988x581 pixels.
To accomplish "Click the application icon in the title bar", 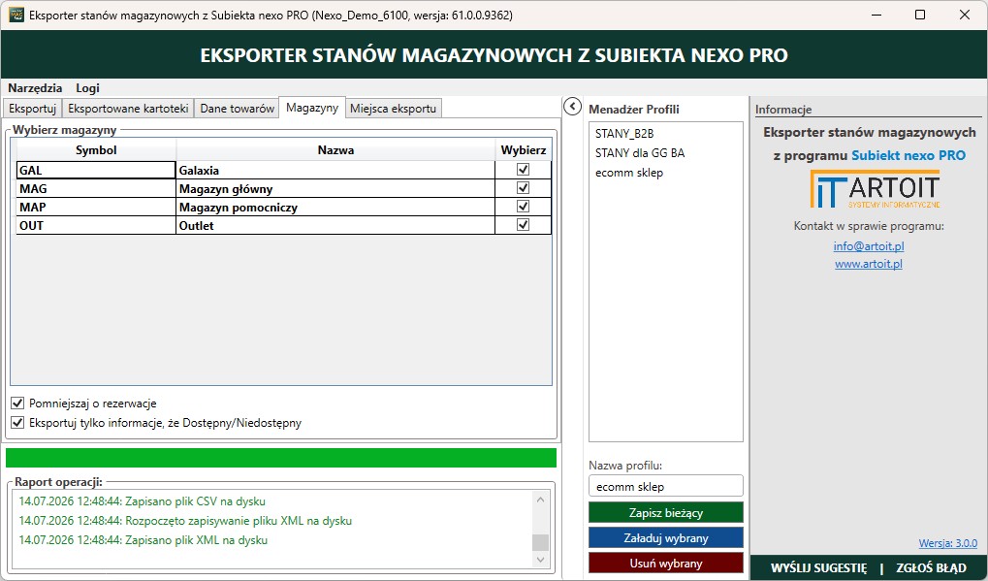I will point(16,15).
